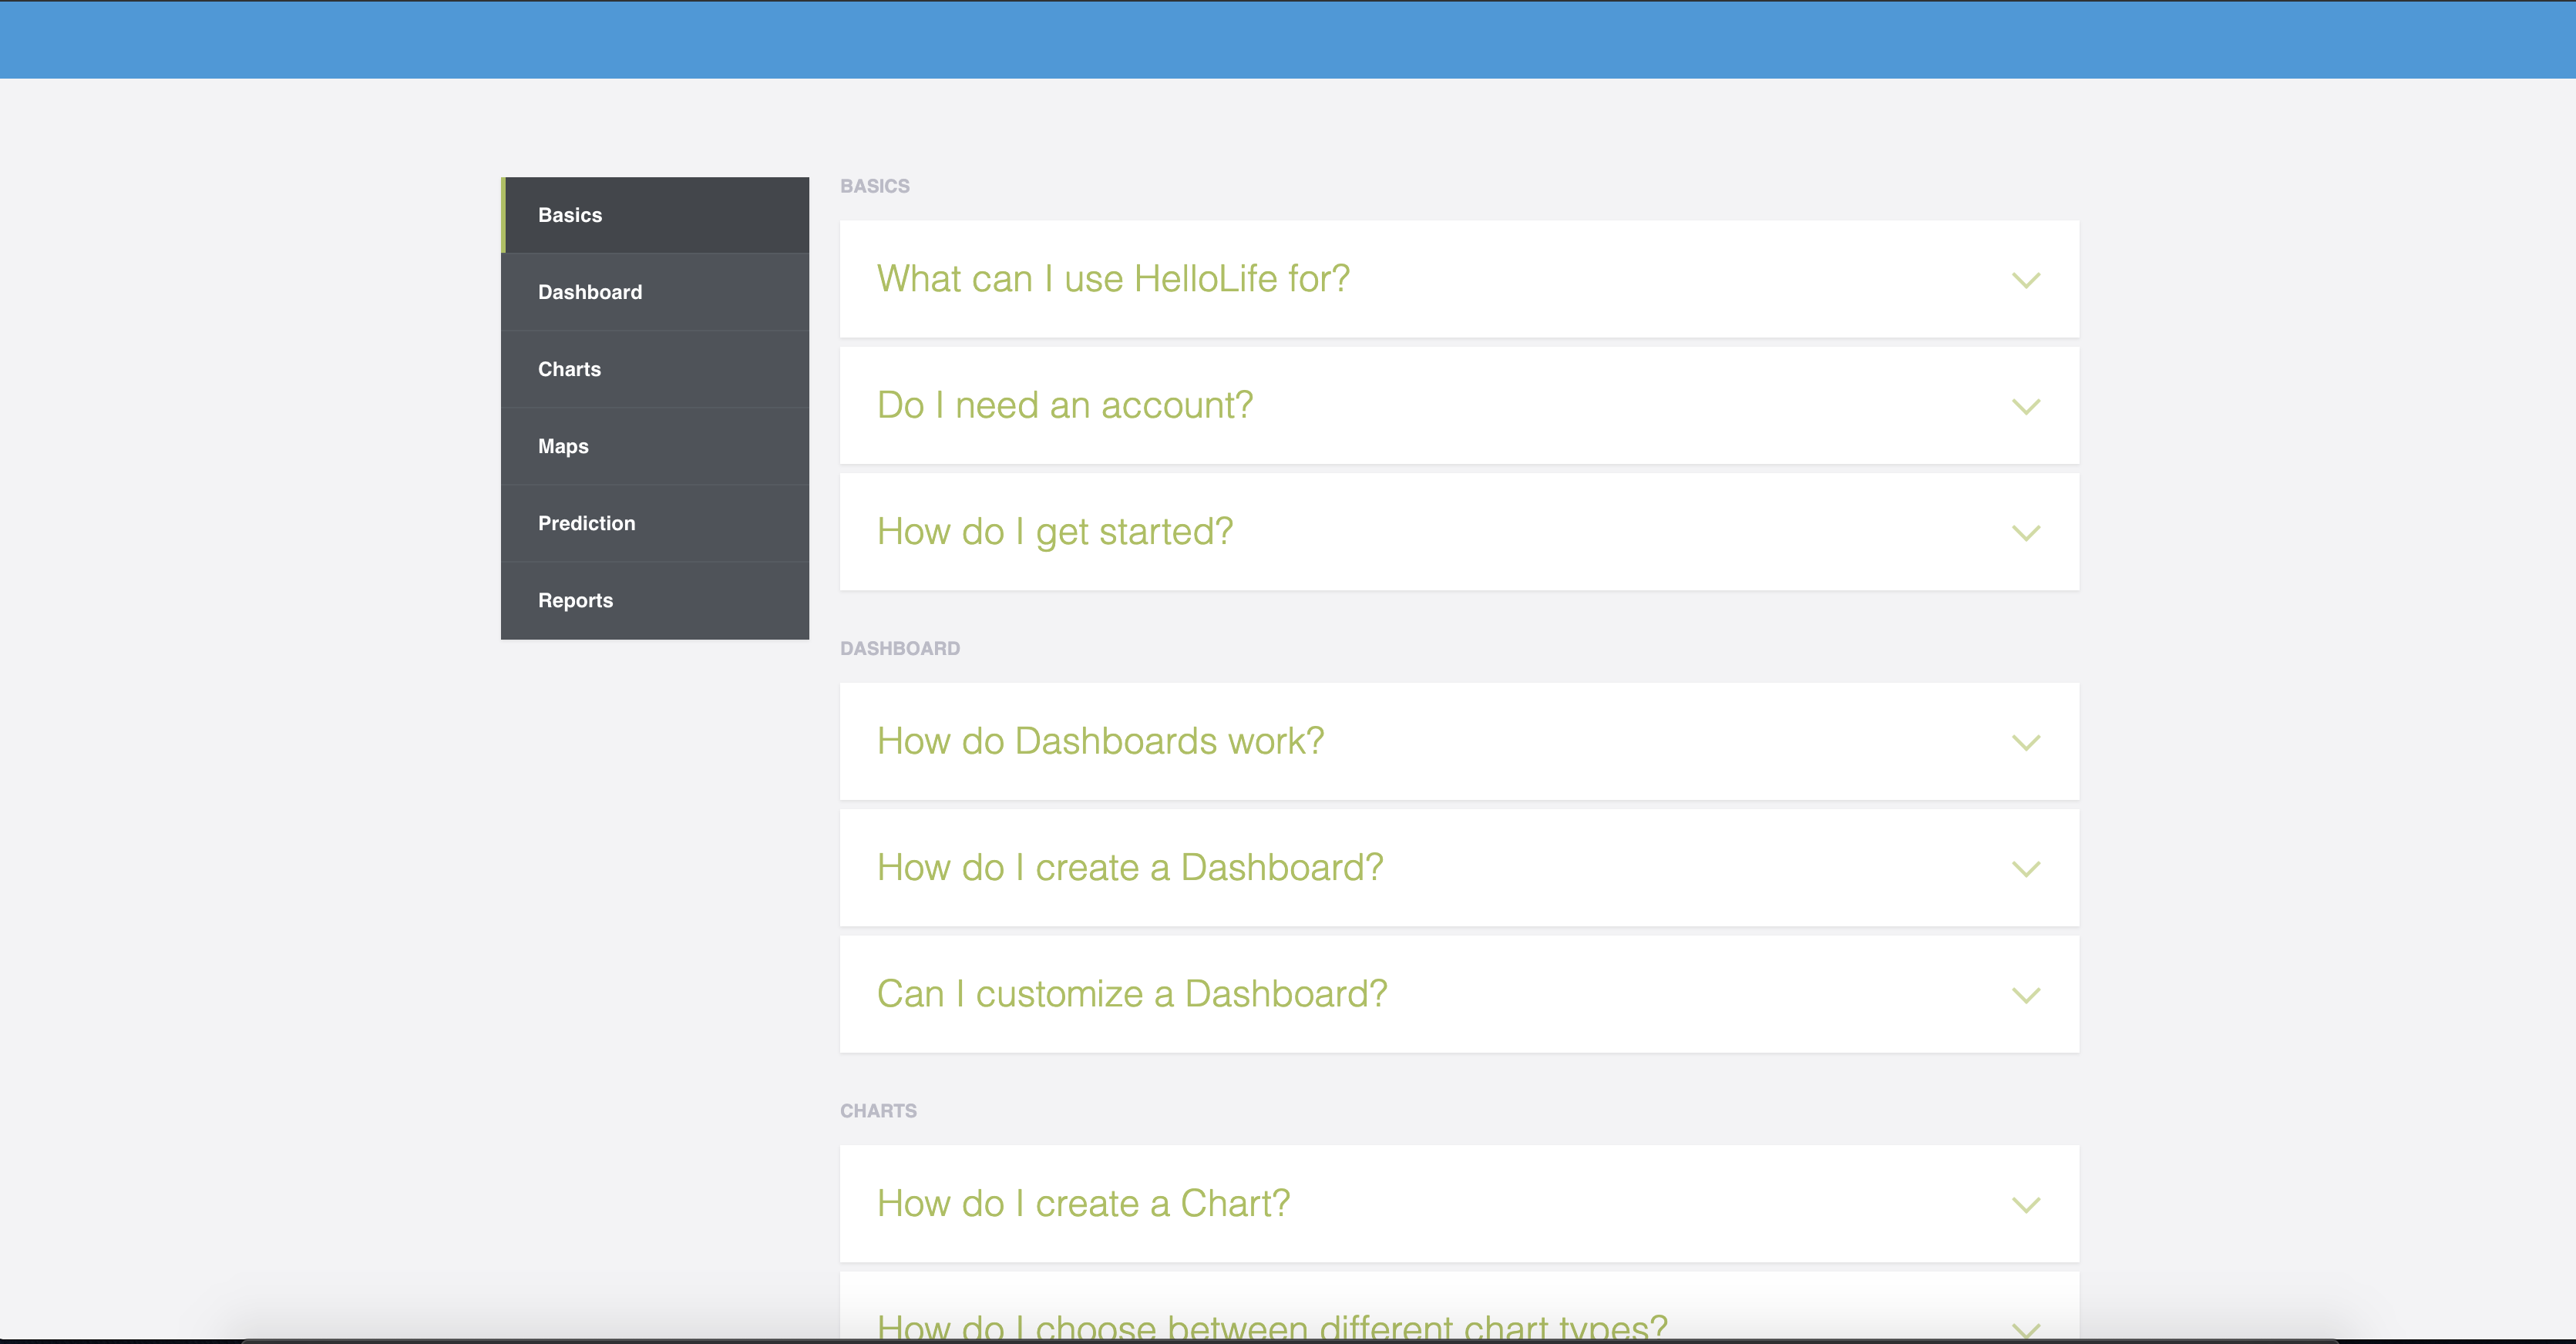Open 'How do I get started?' answer
The width and height of the screenshot is (2576, 1344).
1054,532
